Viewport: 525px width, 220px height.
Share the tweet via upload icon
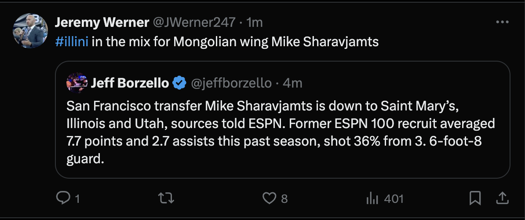coord(502,198)
